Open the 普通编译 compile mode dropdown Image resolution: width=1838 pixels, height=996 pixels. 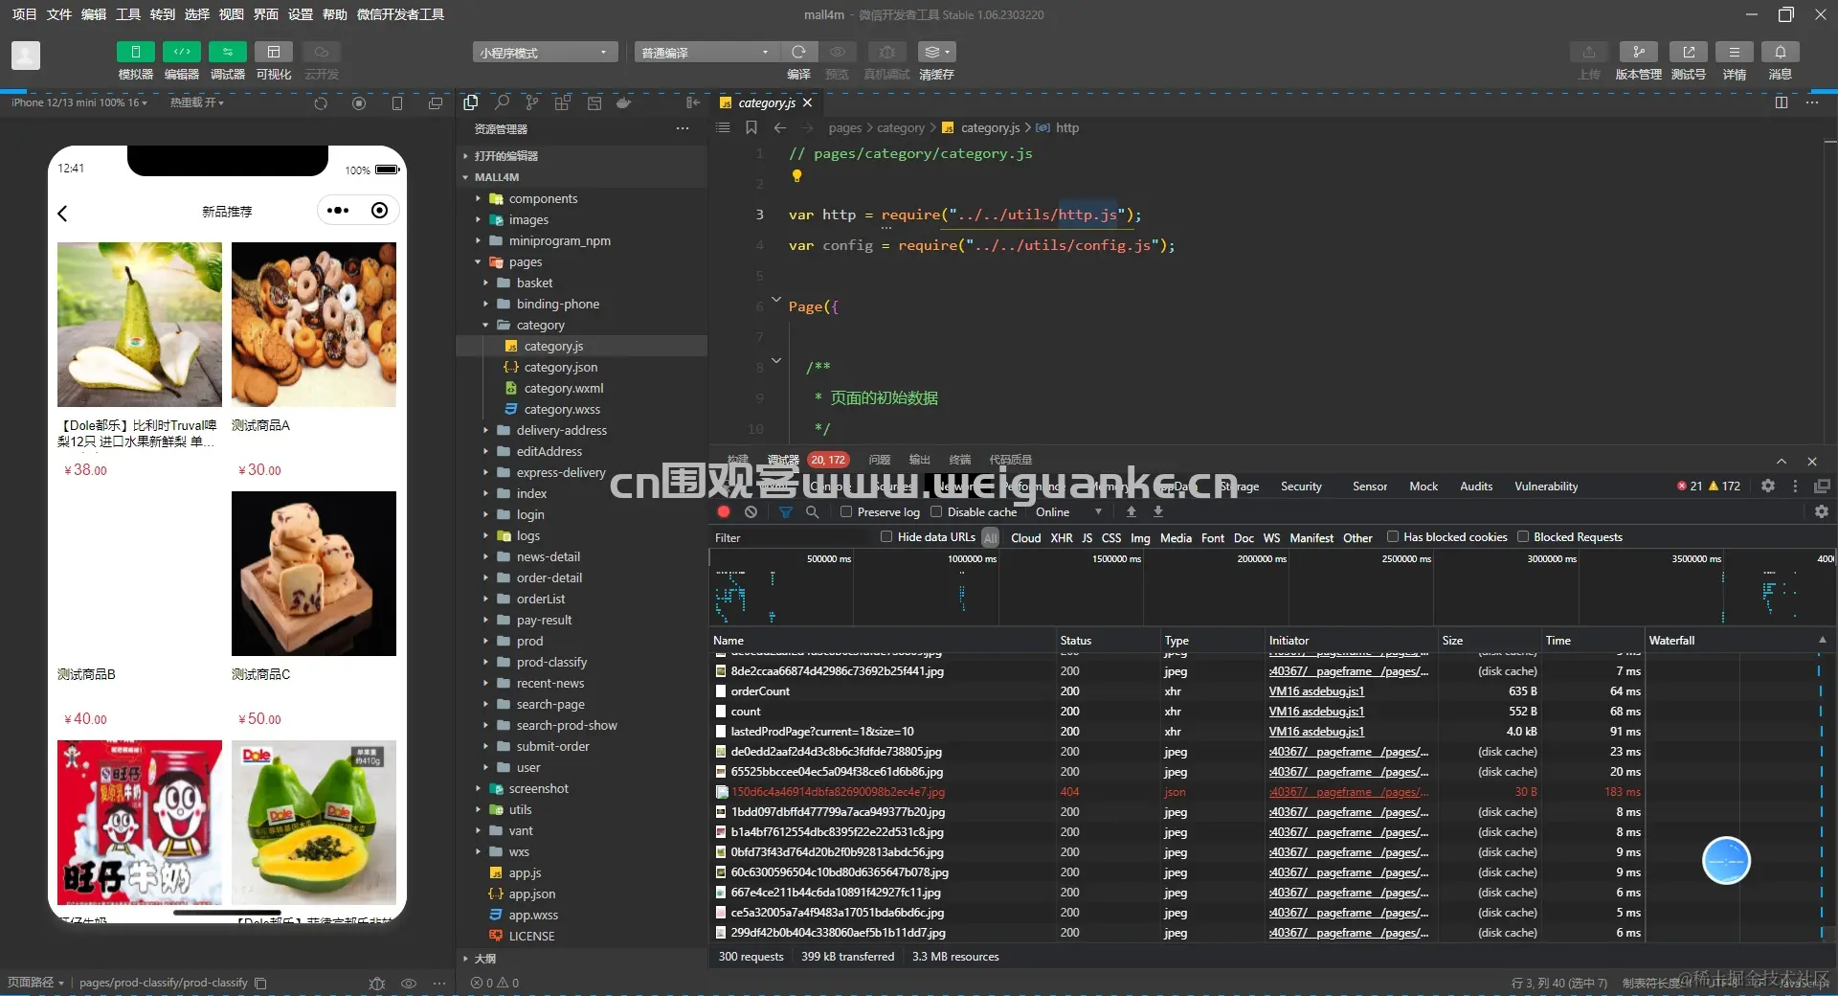706,53
